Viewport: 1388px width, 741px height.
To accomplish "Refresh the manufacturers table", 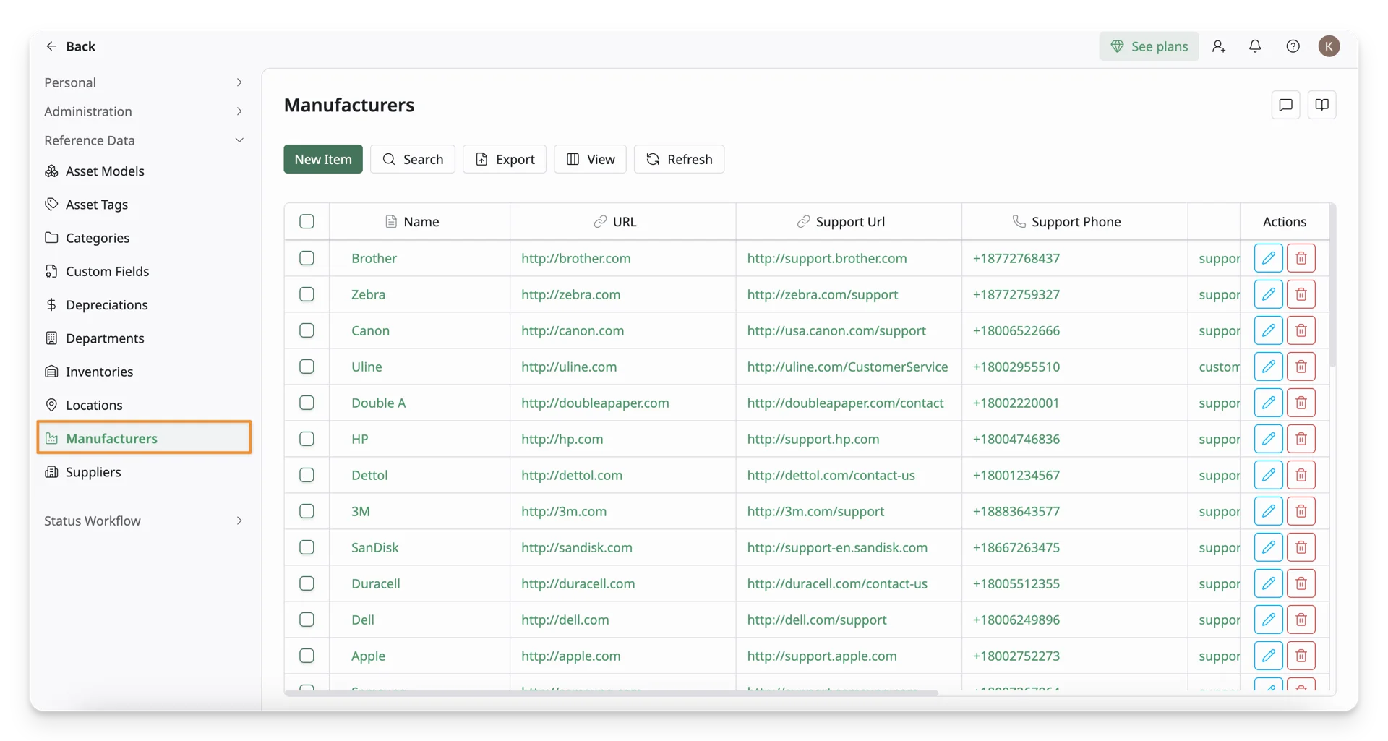I will point(680,159).
